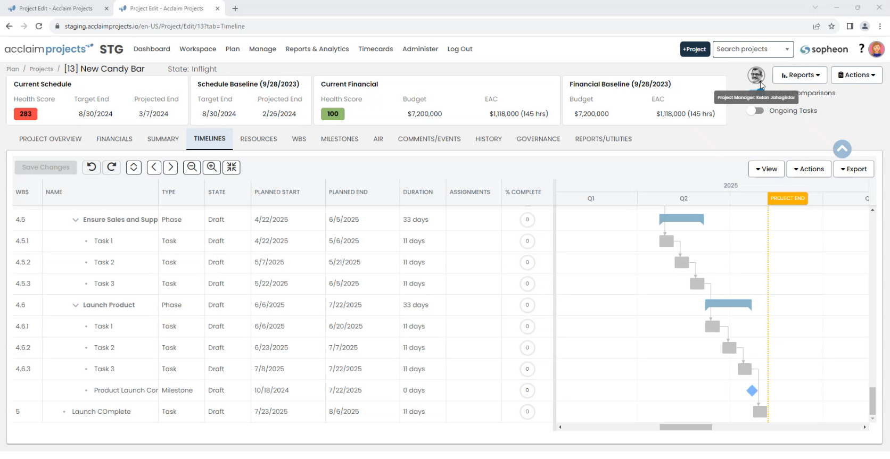Screen dimensions: 890x459
Task: Collapse the Ensure Sales and Support phase
Action: (x=76, y=220)
